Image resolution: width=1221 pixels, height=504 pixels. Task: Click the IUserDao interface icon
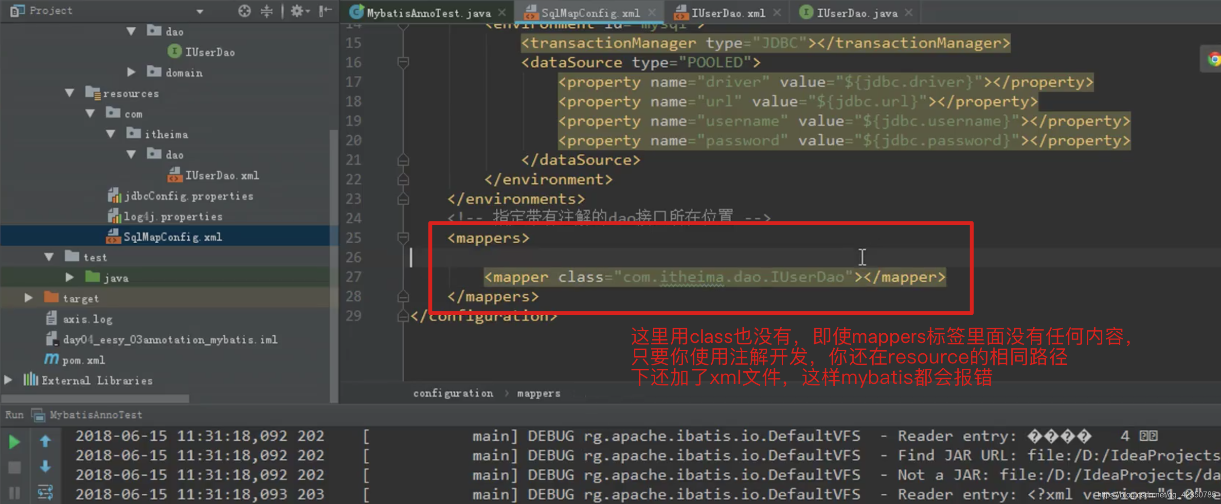click(174, 51)
